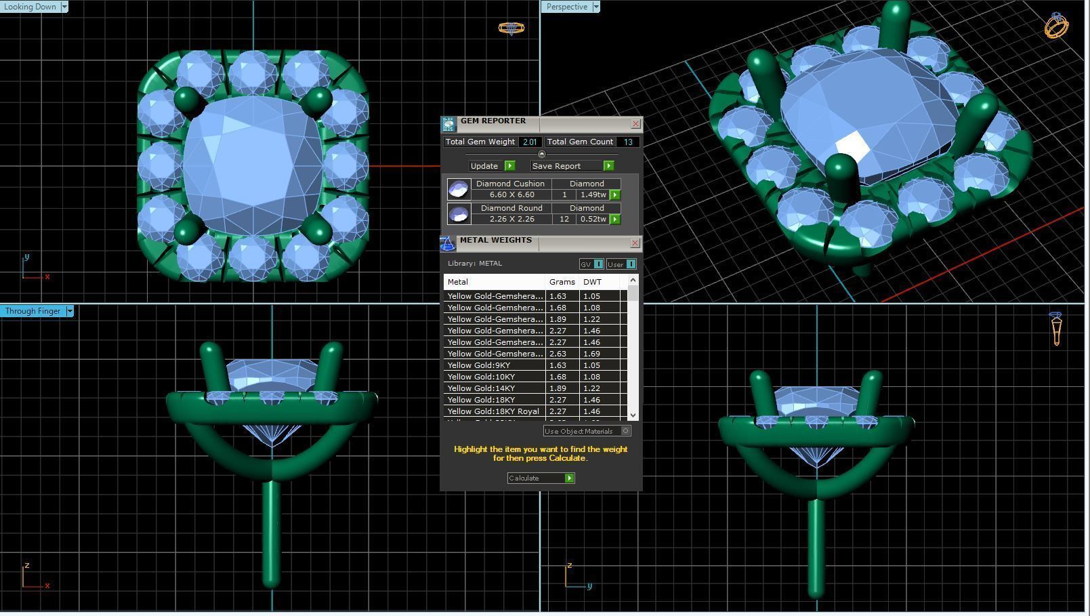Screen dimensions: 1090x616
Task: Click the ring side-view icon in lower-right viewport
Action: [x=1056, y=329]
